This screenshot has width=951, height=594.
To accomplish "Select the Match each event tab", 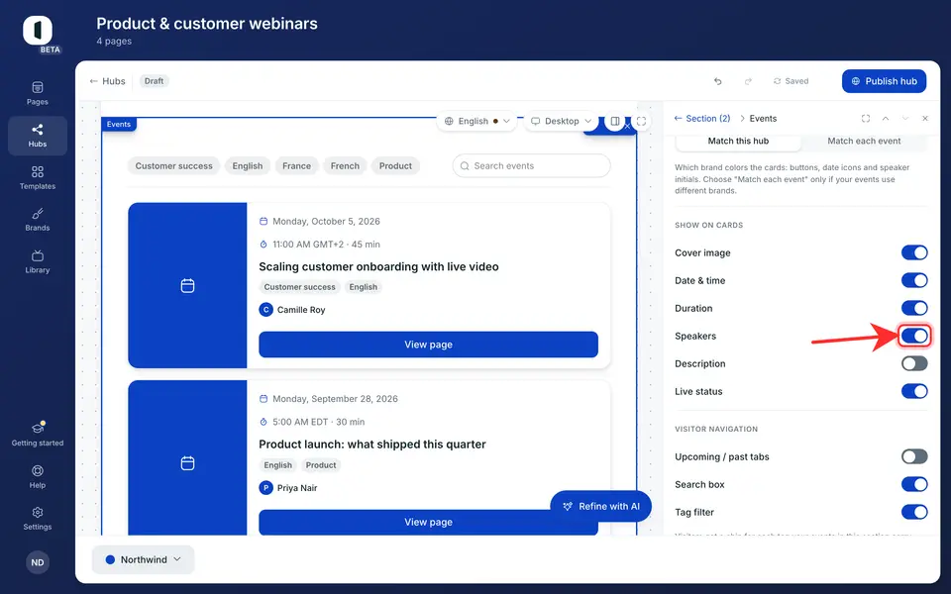I will [x=864, y=142].
